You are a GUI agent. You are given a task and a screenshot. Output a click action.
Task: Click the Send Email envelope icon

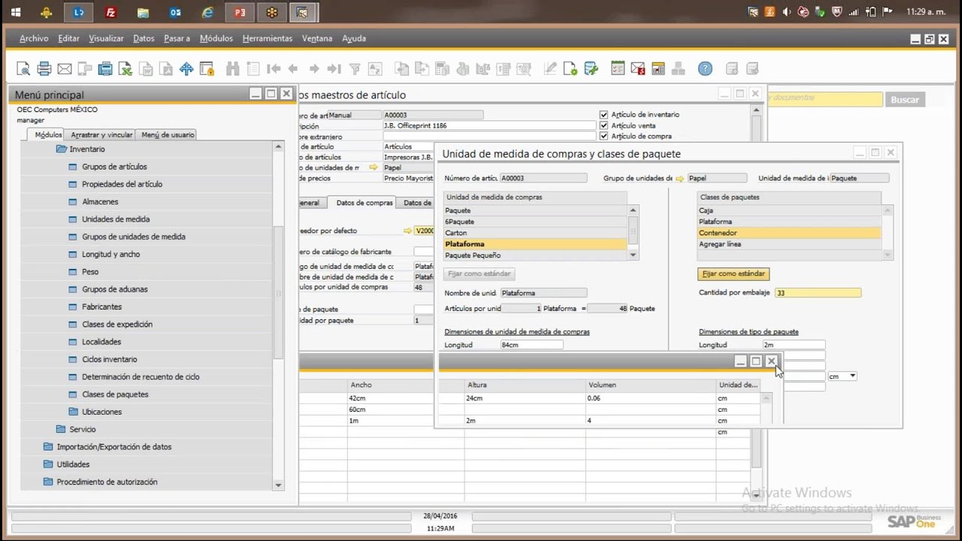click(65, 69)
